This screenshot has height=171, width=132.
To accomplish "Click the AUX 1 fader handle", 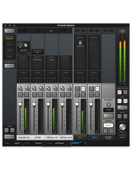I will (x=77, y=103).
